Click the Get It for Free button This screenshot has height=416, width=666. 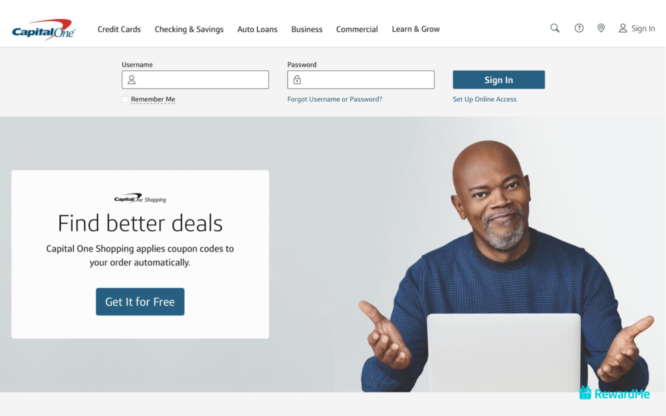[140, 302]
